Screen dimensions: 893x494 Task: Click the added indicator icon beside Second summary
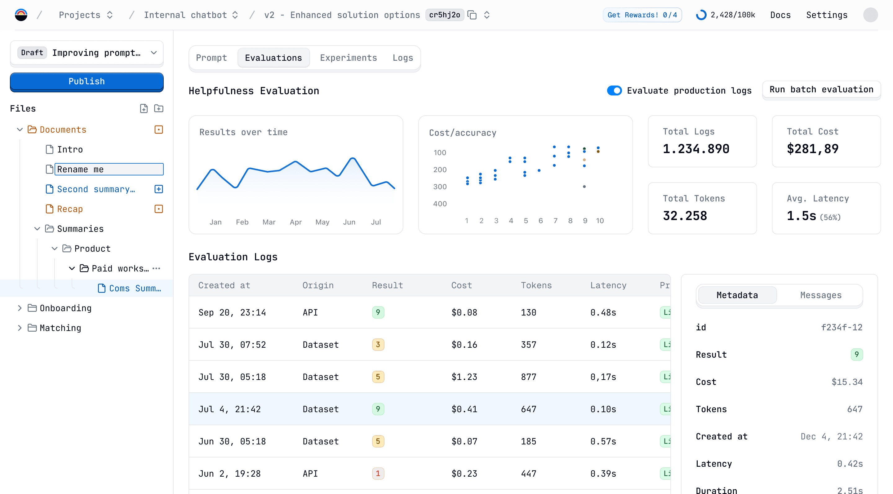[159, 189]
